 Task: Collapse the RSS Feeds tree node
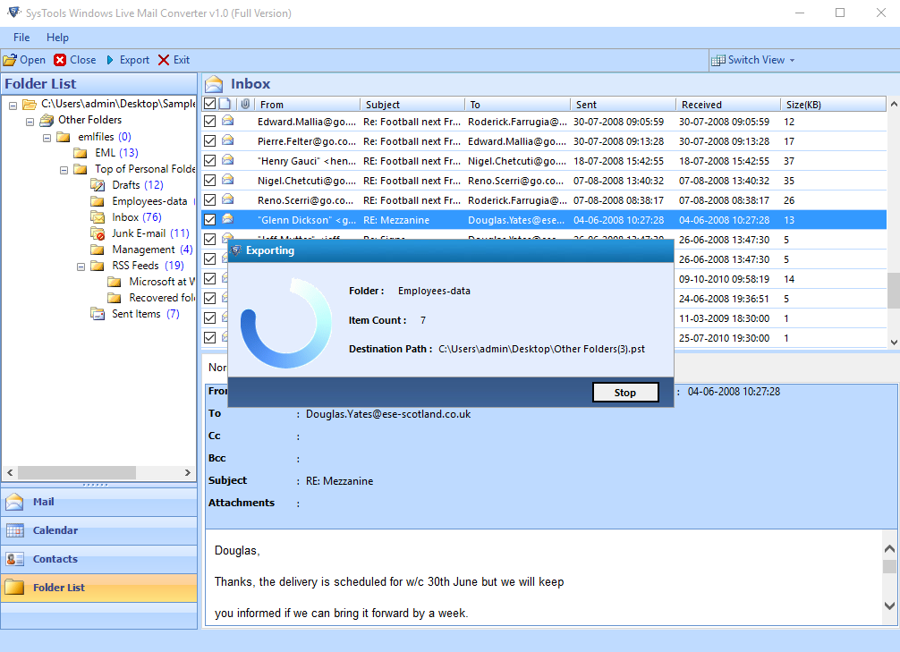click(81, 267)
